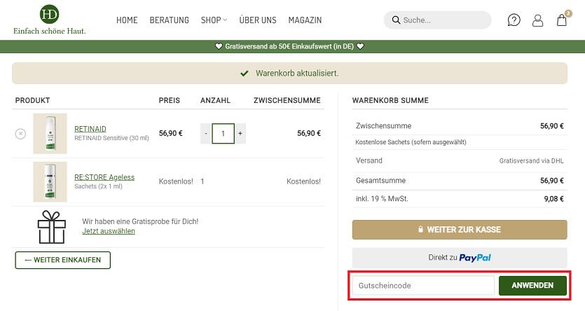Click Kostenlose Sachets (sofern ausgewählt) text

coord(411,142)
